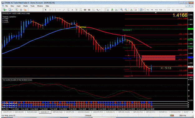Open the Navigator folder-star icon
This screenshot has width=195, height=118.
[x=25, y=10]
